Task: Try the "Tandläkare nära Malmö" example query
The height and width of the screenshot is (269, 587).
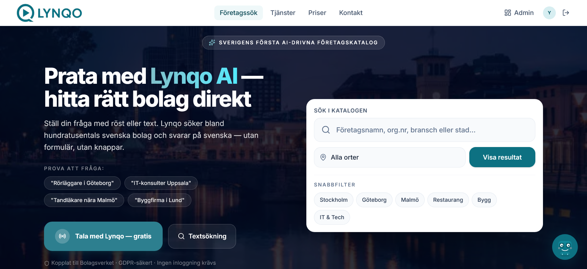Action: click(84, 200)
